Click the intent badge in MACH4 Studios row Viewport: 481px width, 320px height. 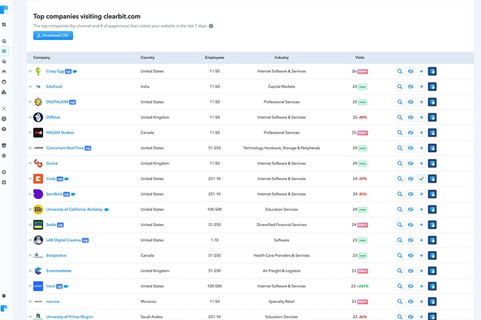(362, 133)
